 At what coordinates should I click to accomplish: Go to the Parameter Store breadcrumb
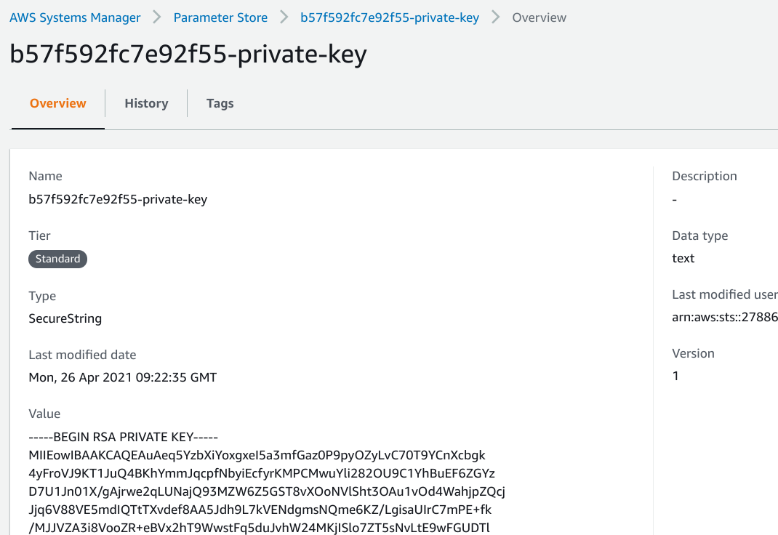220,17
